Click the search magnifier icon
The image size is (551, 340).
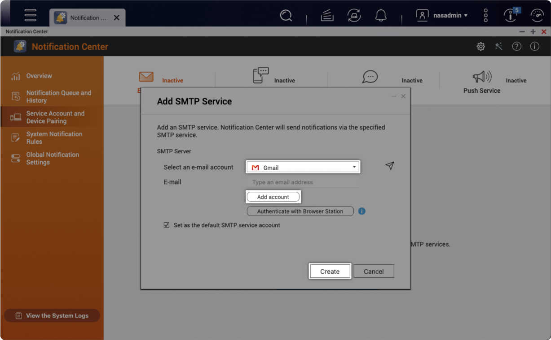coord(286,16)
